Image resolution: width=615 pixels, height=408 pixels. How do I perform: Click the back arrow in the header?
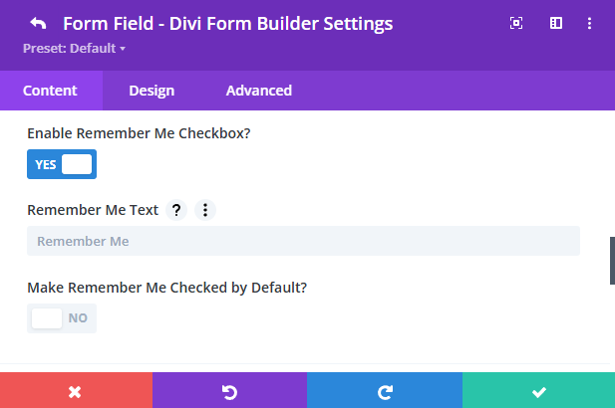[x=38, y=23]
